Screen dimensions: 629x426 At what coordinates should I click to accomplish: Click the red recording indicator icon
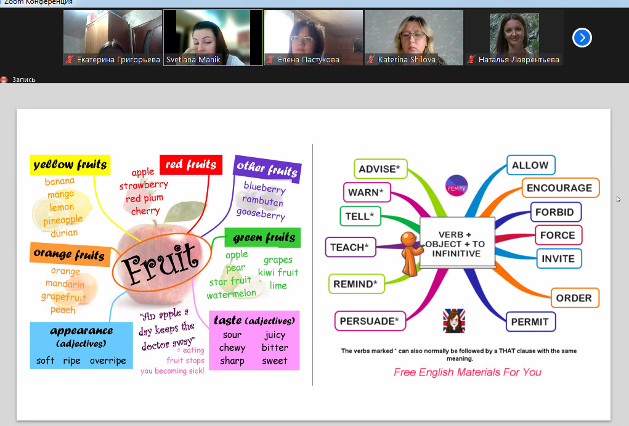(x=4, y=80)
